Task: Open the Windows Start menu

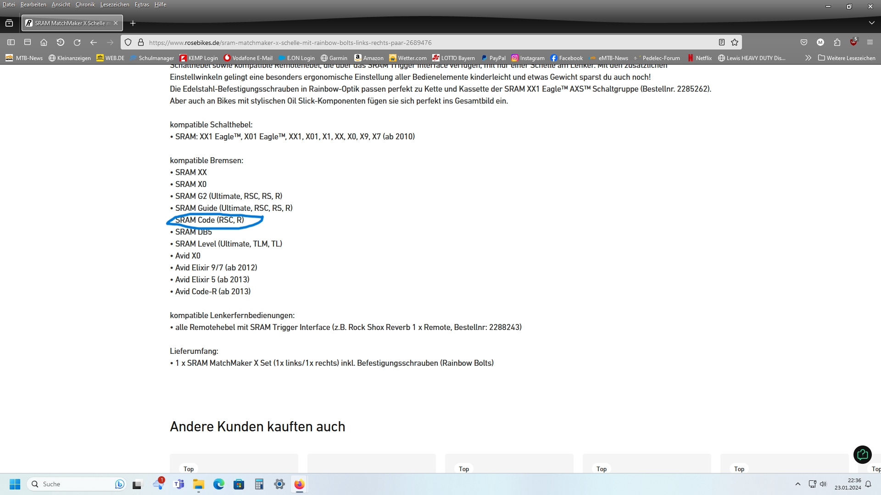Action: pos(15,484)
